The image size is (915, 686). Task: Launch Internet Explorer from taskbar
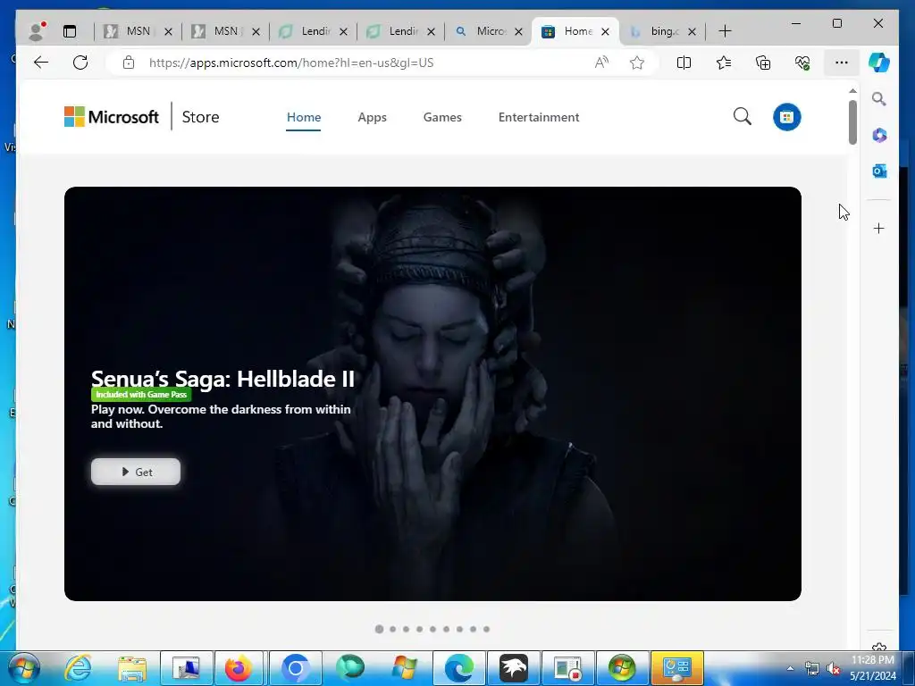pos(79,668)
